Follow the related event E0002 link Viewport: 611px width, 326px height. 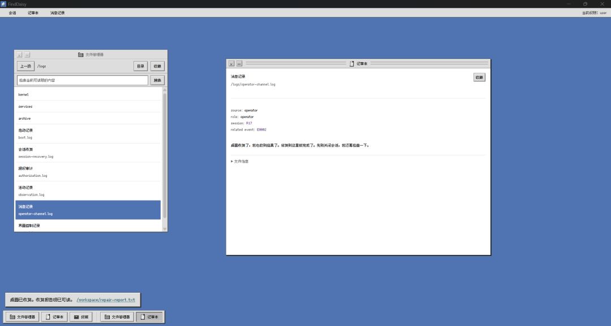tap(261, 129)
